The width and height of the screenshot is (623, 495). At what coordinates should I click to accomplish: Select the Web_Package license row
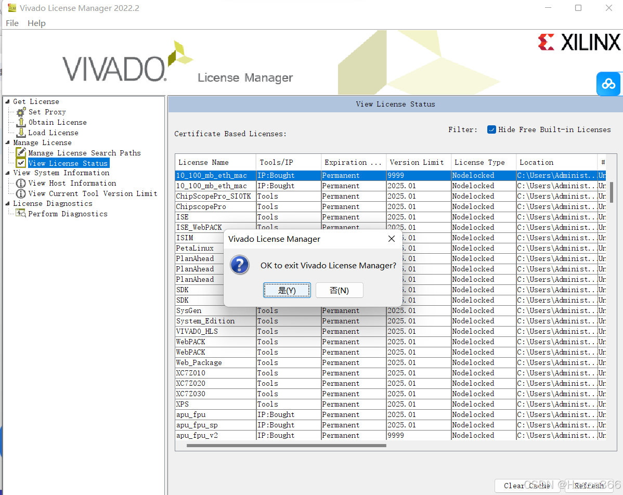click(391, 363)
